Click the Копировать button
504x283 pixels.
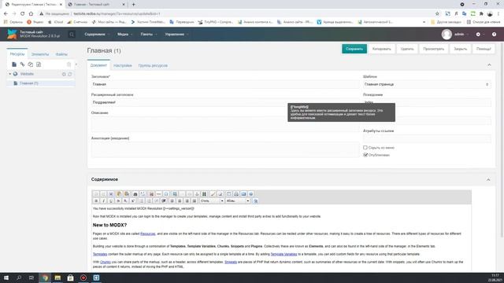381,49
